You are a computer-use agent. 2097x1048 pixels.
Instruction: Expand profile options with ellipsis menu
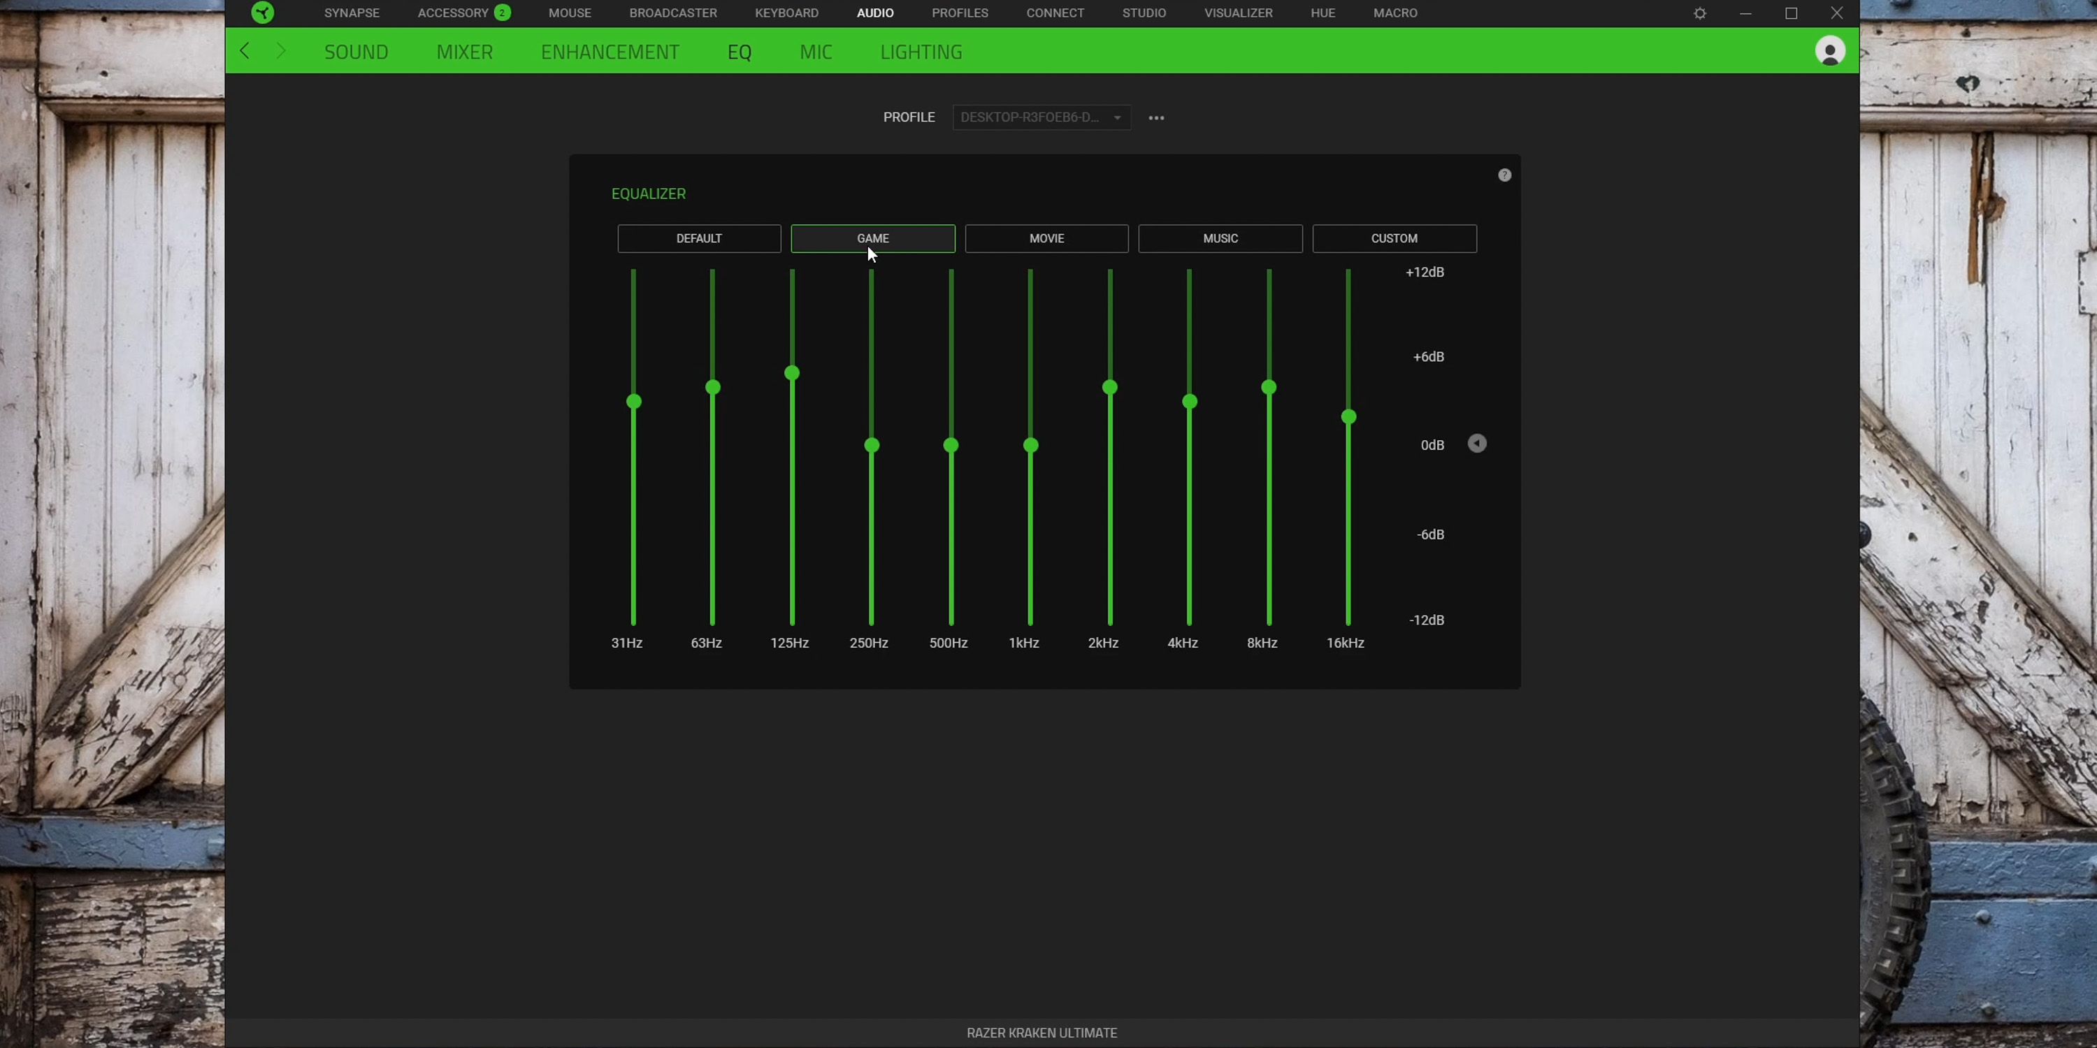click(1154, 117)
